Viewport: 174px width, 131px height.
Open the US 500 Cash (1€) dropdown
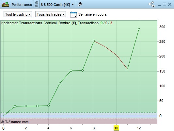pyautogui.click(x=57, y=5)
